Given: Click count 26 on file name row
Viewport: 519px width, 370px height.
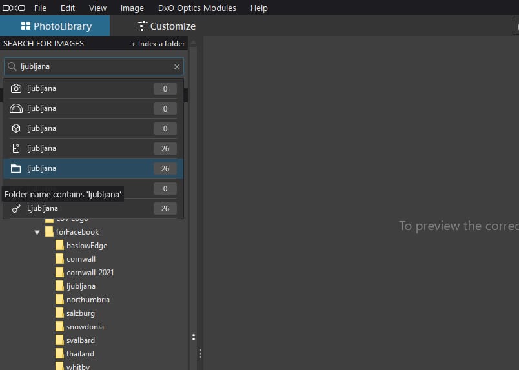Looking at the screenshot, I should [165, 149].
